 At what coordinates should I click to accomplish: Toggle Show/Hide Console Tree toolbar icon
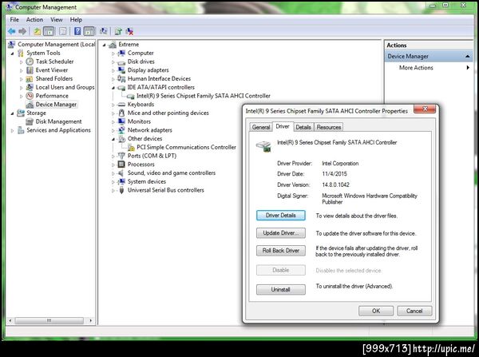pyautogui.click(x=49, y=31)
